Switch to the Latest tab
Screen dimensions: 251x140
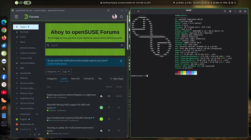pyautogui.click(x=64, y=79)
